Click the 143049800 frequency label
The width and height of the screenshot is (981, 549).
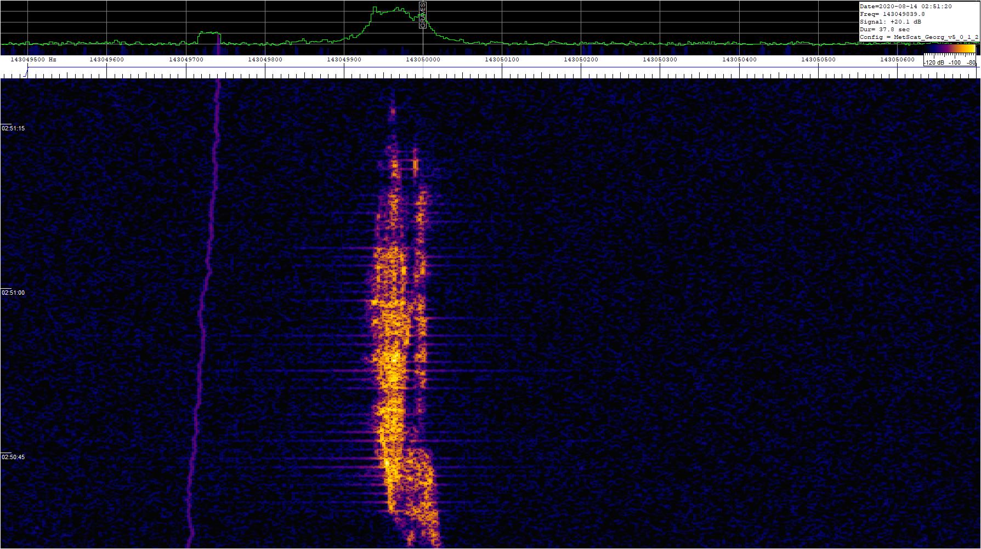point(265,59)
